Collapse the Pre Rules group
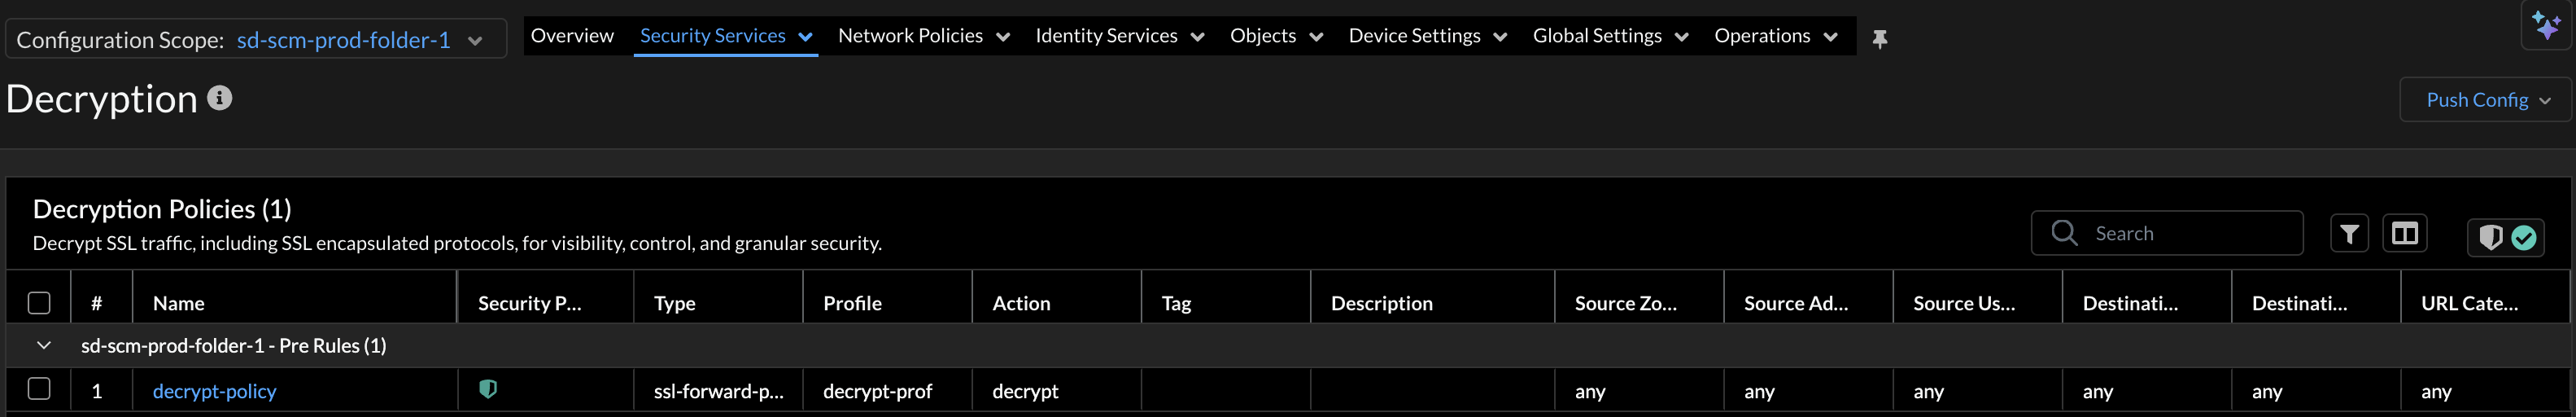 tap(44, 345)
